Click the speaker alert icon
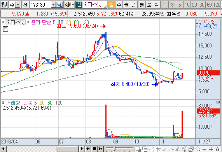The height and width of the screenshot is (152, 222). point(68,5)
